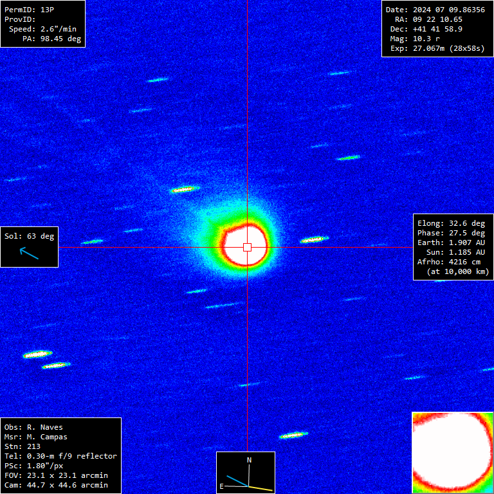Select the 'FOV: 23.1 x 23.1 arcmin' line
This screenshot has height=494, width=494.
click(56, 475)
